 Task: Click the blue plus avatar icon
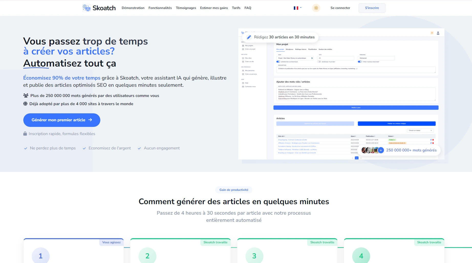click(x=381, y=150)
